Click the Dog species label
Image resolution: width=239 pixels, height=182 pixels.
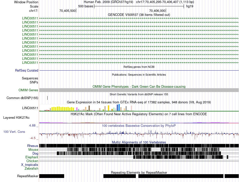click(35, 153)
